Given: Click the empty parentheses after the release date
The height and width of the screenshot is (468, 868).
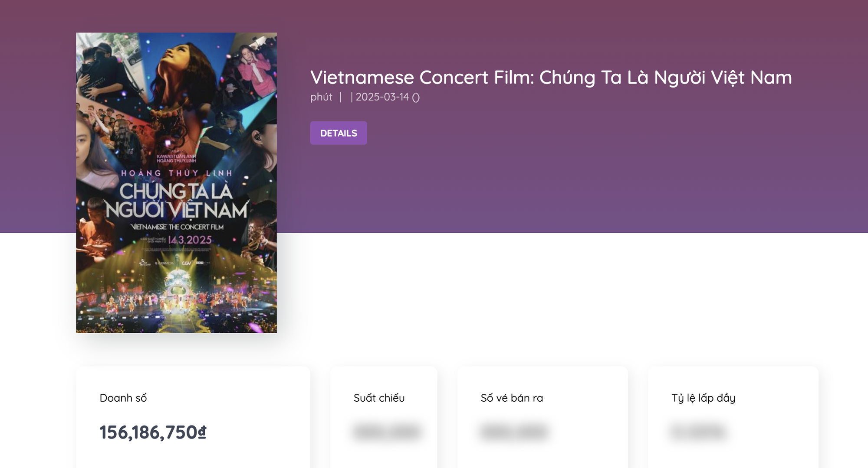Looking at the screenshot, I should click(417, 97).
